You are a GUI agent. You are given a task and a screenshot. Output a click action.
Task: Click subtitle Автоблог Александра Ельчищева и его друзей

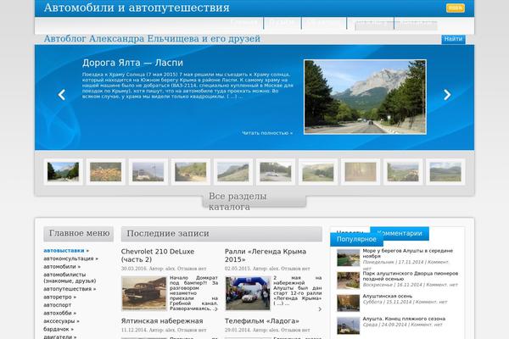152,39
